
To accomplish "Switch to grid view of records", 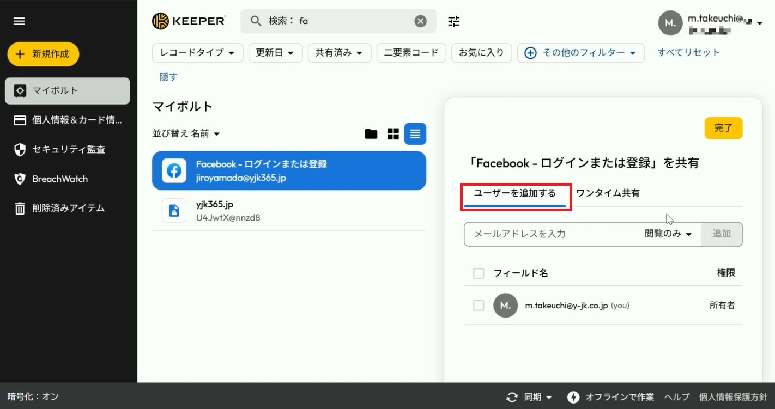I will (393, 133).
